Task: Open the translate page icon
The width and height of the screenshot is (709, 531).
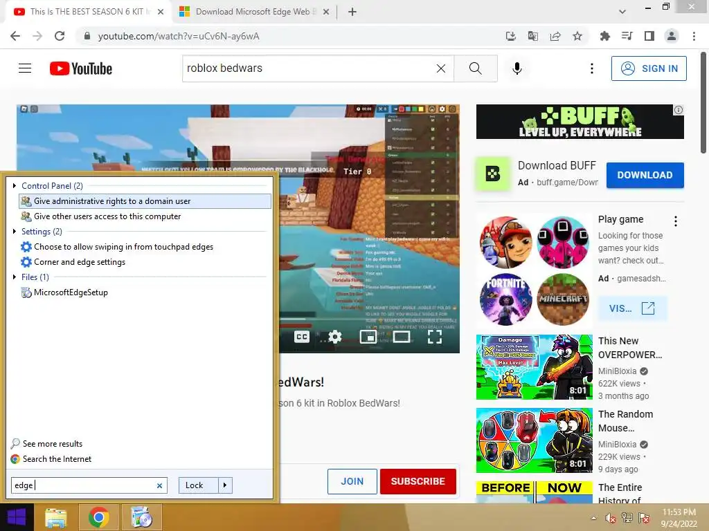Action: click(532, 36)
